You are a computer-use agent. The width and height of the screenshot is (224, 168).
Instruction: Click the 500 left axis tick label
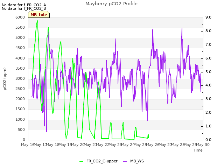tap(21, 130)
